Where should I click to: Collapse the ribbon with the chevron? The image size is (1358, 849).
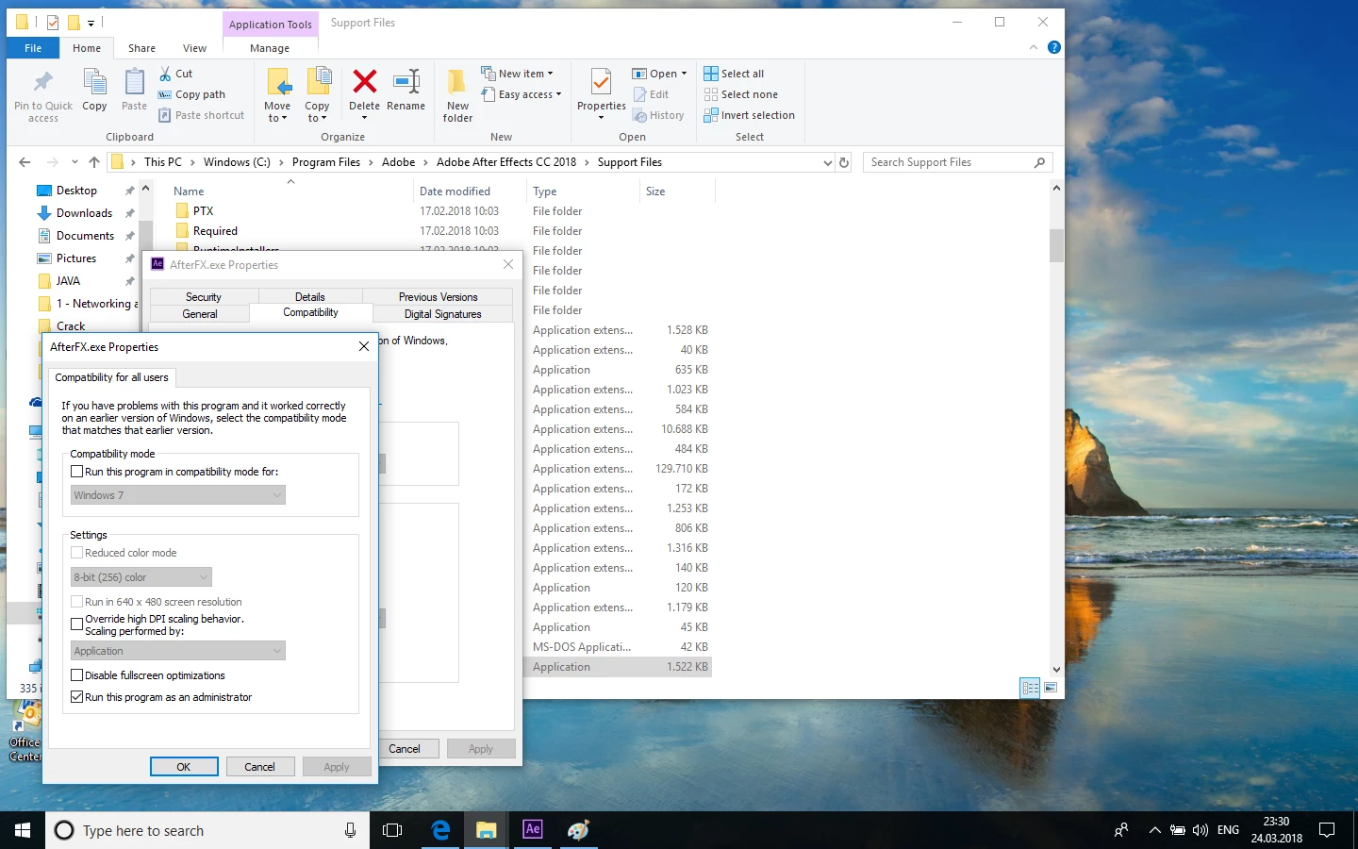(x=1034, y=47)
